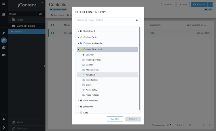Open the user profile icon
216x131 pixels.
4,119
